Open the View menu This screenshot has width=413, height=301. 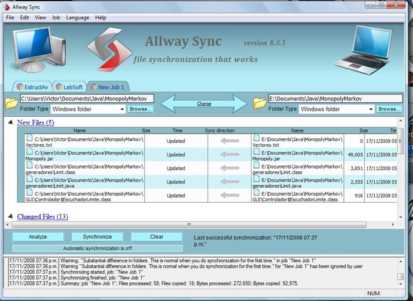(x=40, y=17)
